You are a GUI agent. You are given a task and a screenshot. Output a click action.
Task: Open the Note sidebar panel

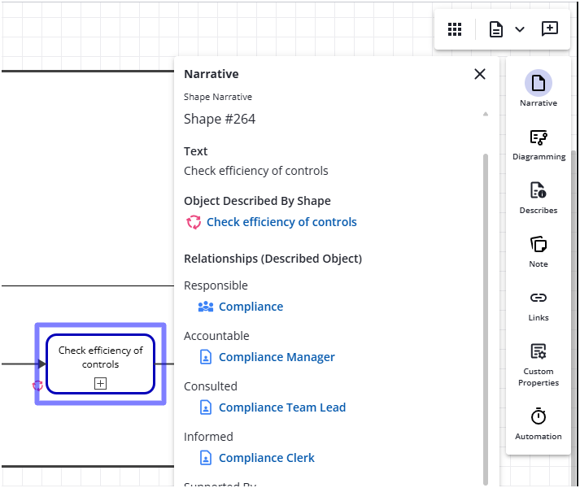[539, 251]
